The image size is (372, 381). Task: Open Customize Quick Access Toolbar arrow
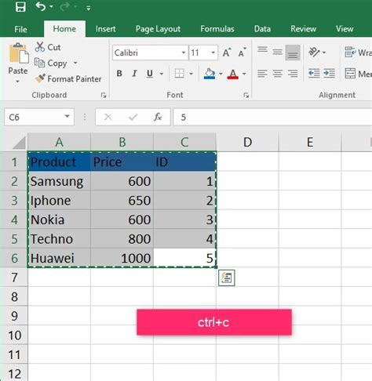(89, 9)
